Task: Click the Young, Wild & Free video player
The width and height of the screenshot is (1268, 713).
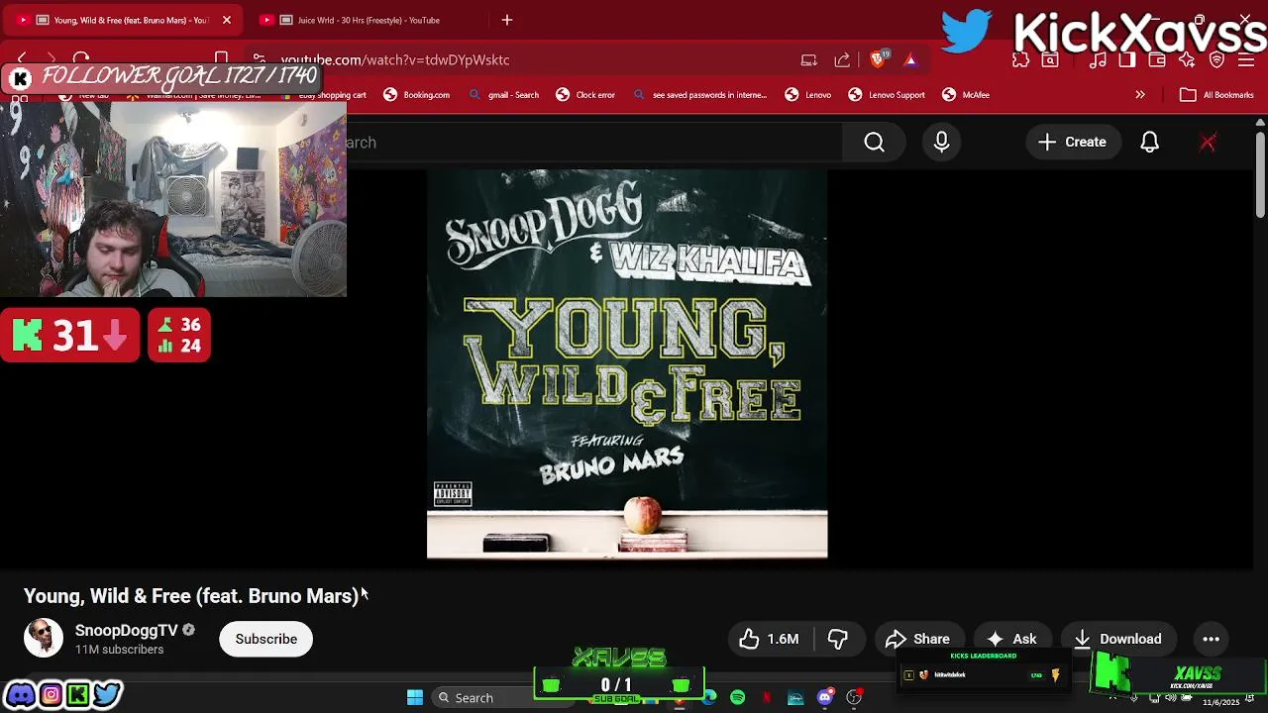Action: pos(627,364)
